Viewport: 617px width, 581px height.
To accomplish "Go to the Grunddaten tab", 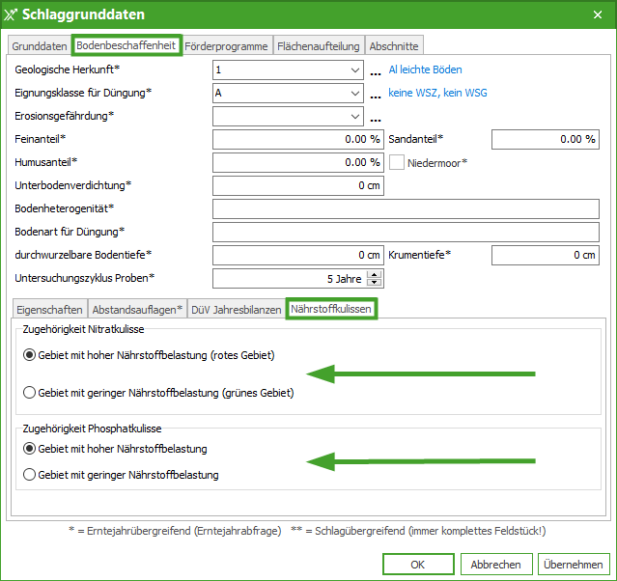I will pos(40,45).
